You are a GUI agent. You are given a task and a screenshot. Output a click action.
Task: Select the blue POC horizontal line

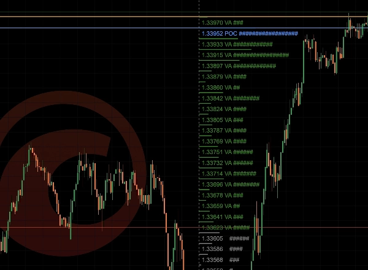[x=184, y=28]
